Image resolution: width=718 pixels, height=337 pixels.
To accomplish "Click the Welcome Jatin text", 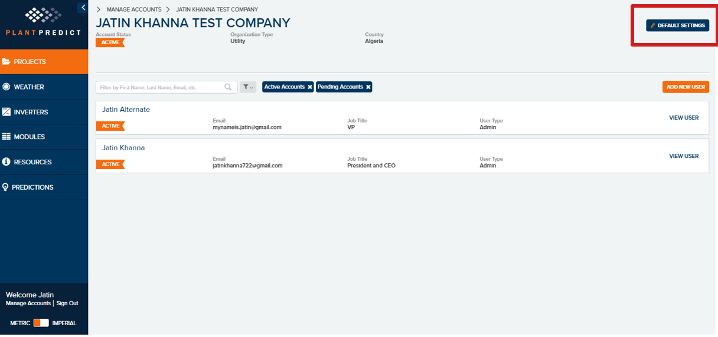I will tap(30, 295).
